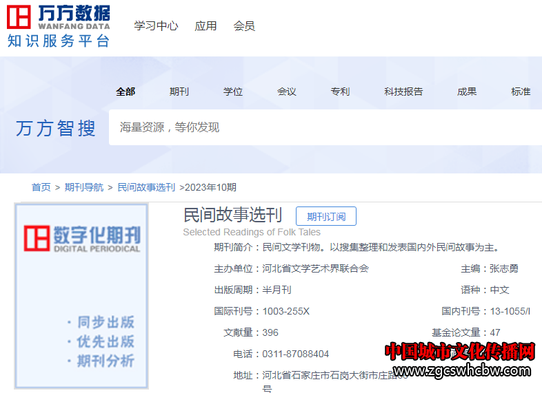
Task: Open the 应用 menu item
Action: [x=205, y=26]
